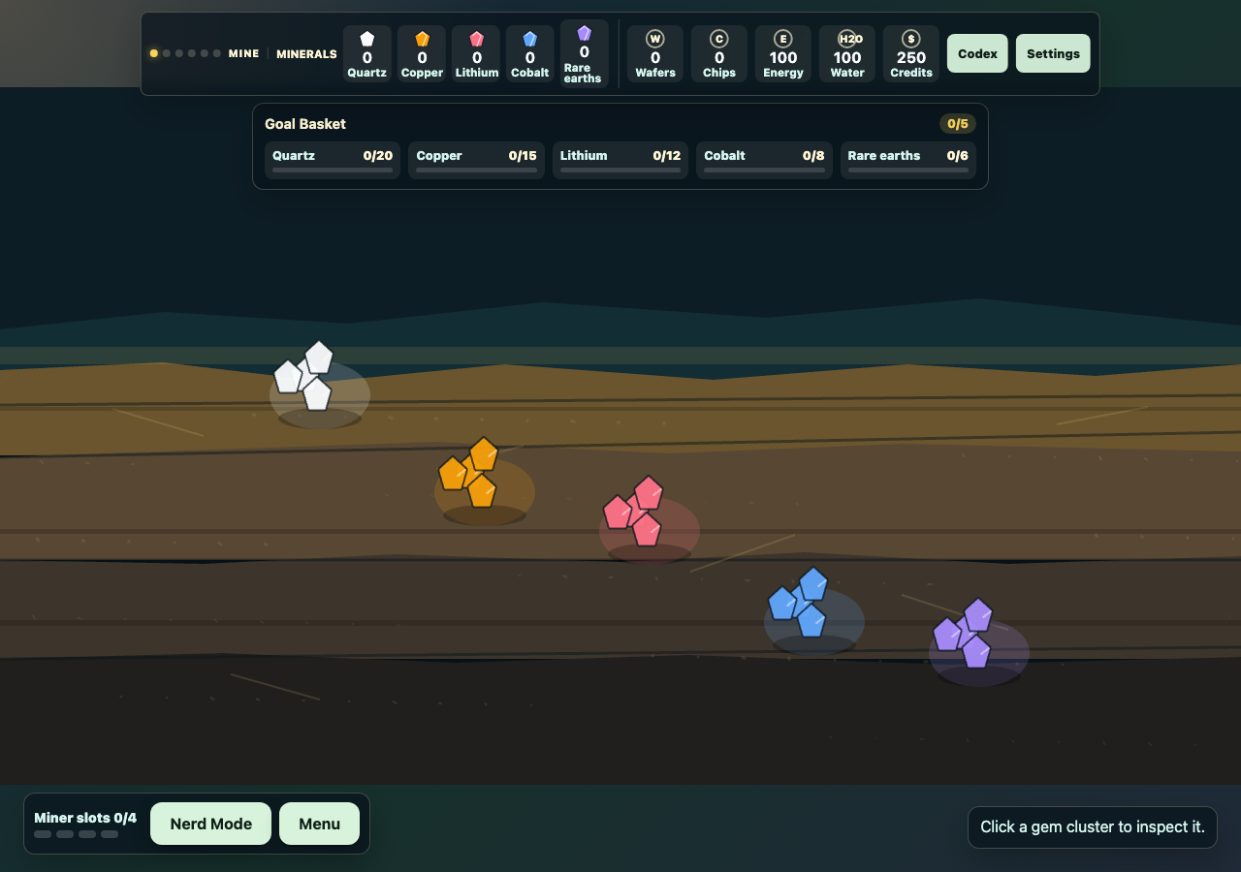Click the 100 Water value
The height and width of the screenshot is (872, 1241).
[x=847, y=57]
